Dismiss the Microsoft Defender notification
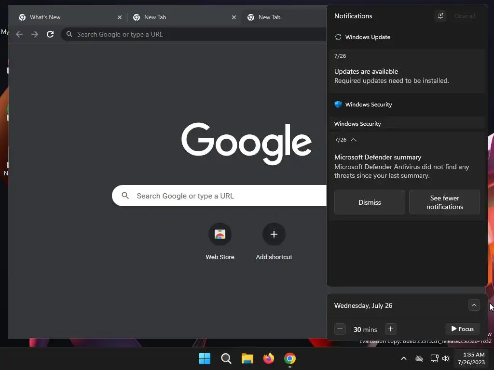The image size is (494, 370). [x=370, y=202]
